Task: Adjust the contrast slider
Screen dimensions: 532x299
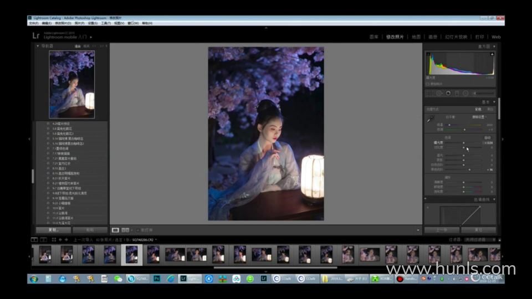Action: coord(463,147)
